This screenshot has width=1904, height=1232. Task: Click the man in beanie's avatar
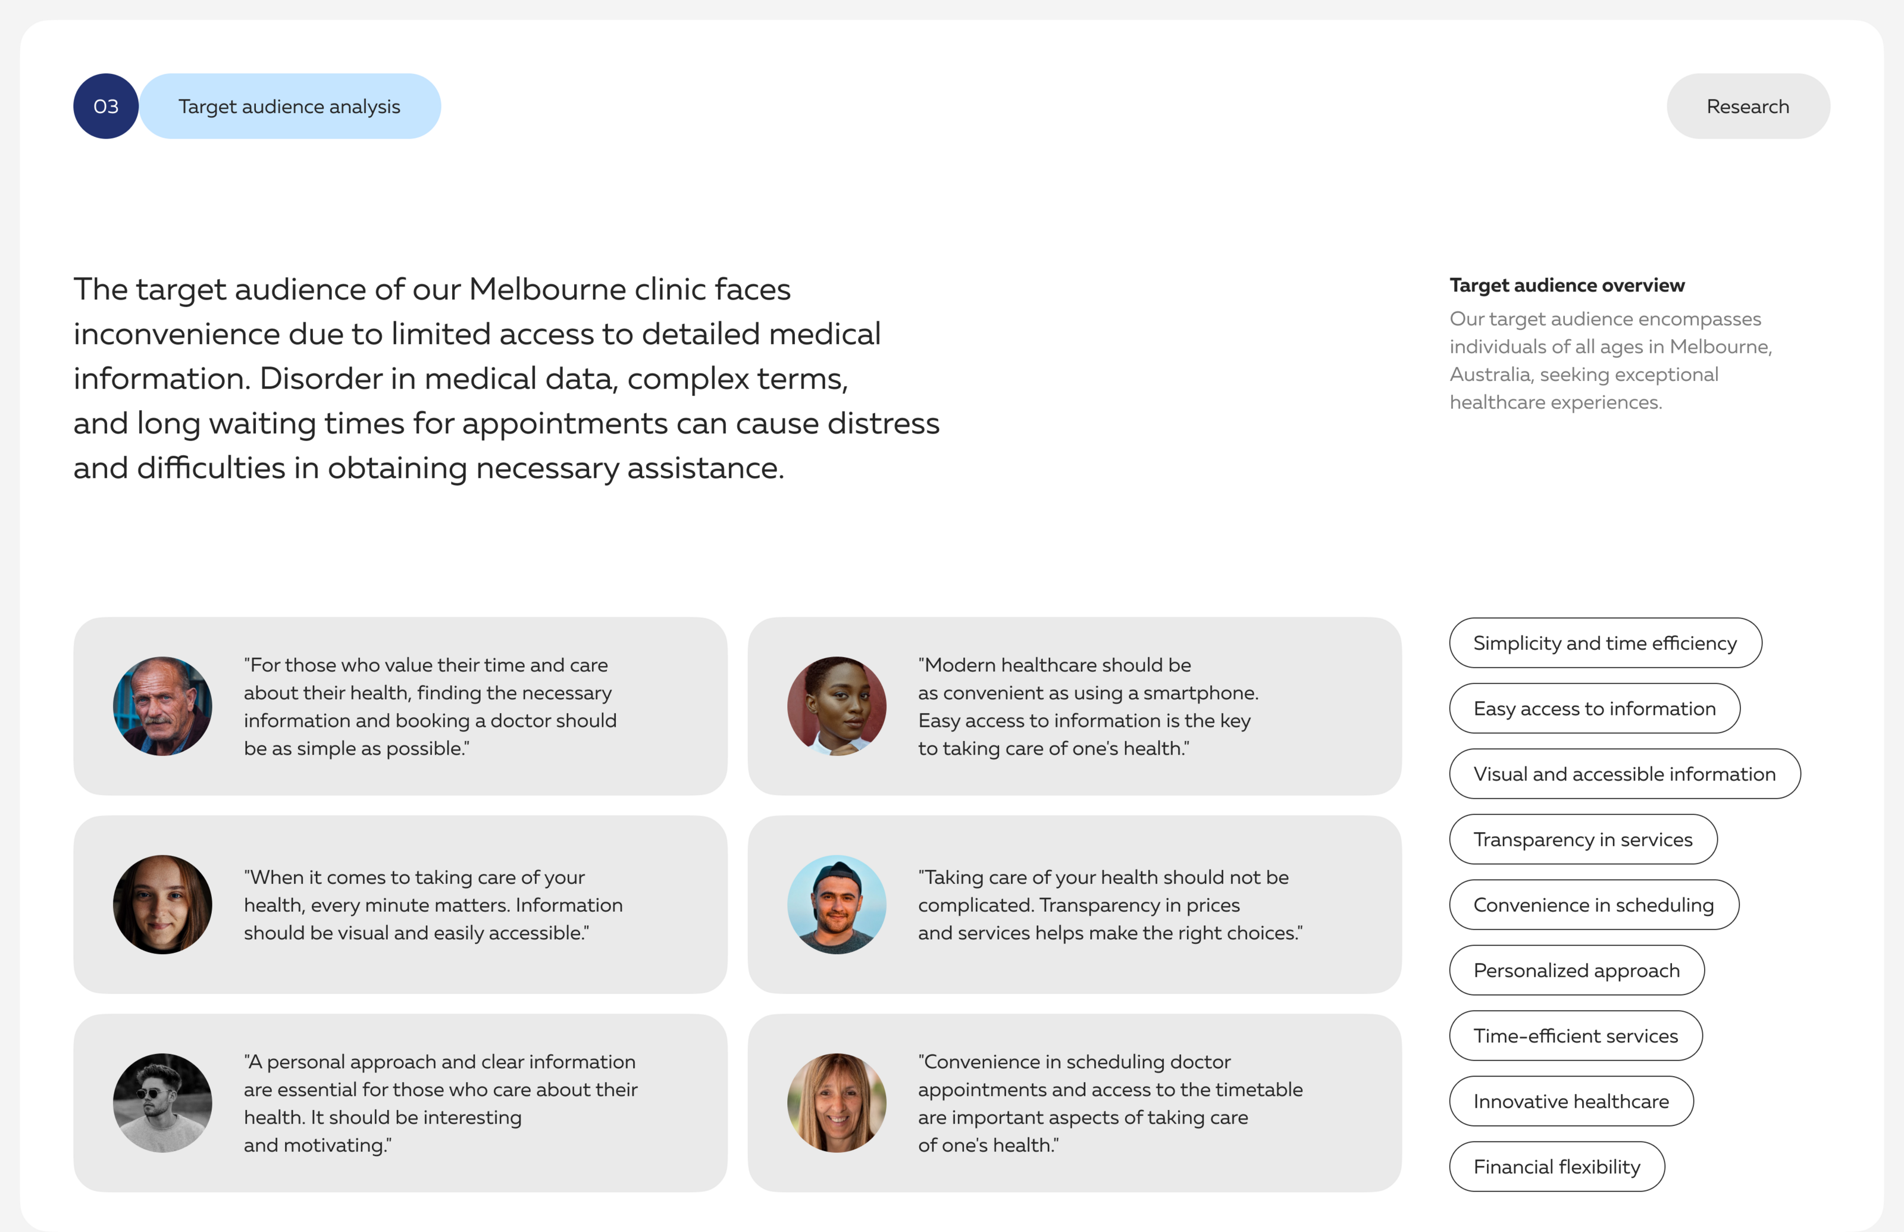pos(837,904)
